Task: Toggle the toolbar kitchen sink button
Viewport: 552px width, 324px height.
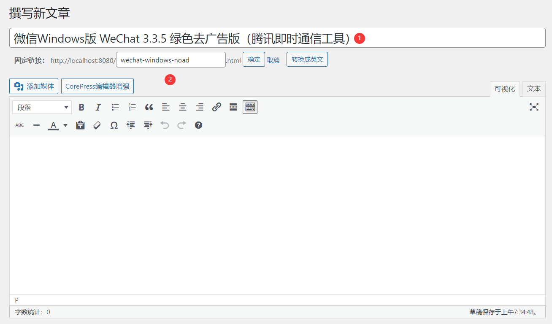Action: point(250,107)
